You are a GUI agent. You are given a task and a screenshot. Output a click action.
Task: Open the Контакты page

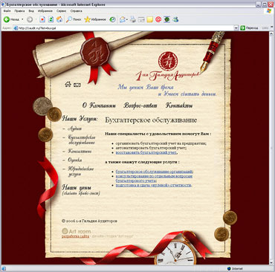coord(179,106)
